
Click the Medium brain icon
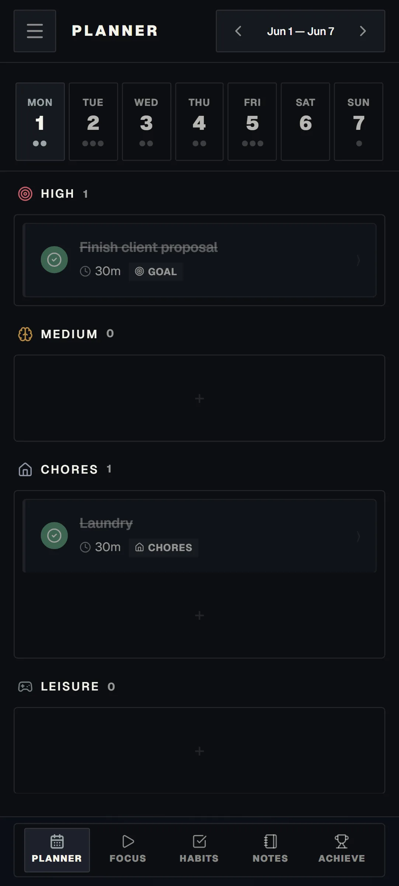[25, 334]
